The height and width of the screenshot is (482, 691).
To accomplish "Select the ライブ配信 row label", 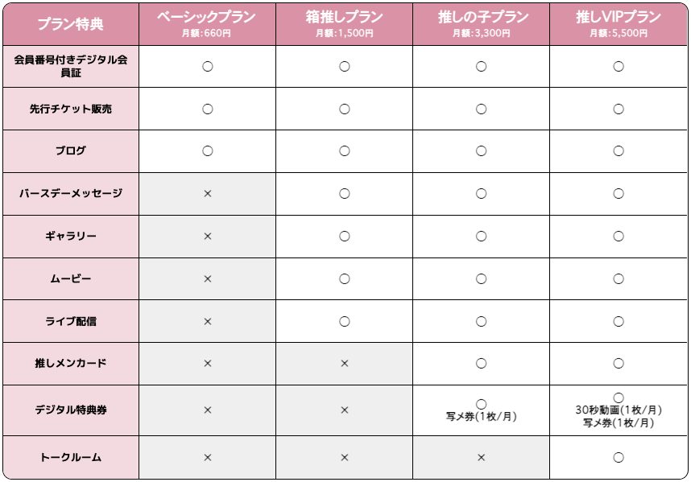I will 70,322.
